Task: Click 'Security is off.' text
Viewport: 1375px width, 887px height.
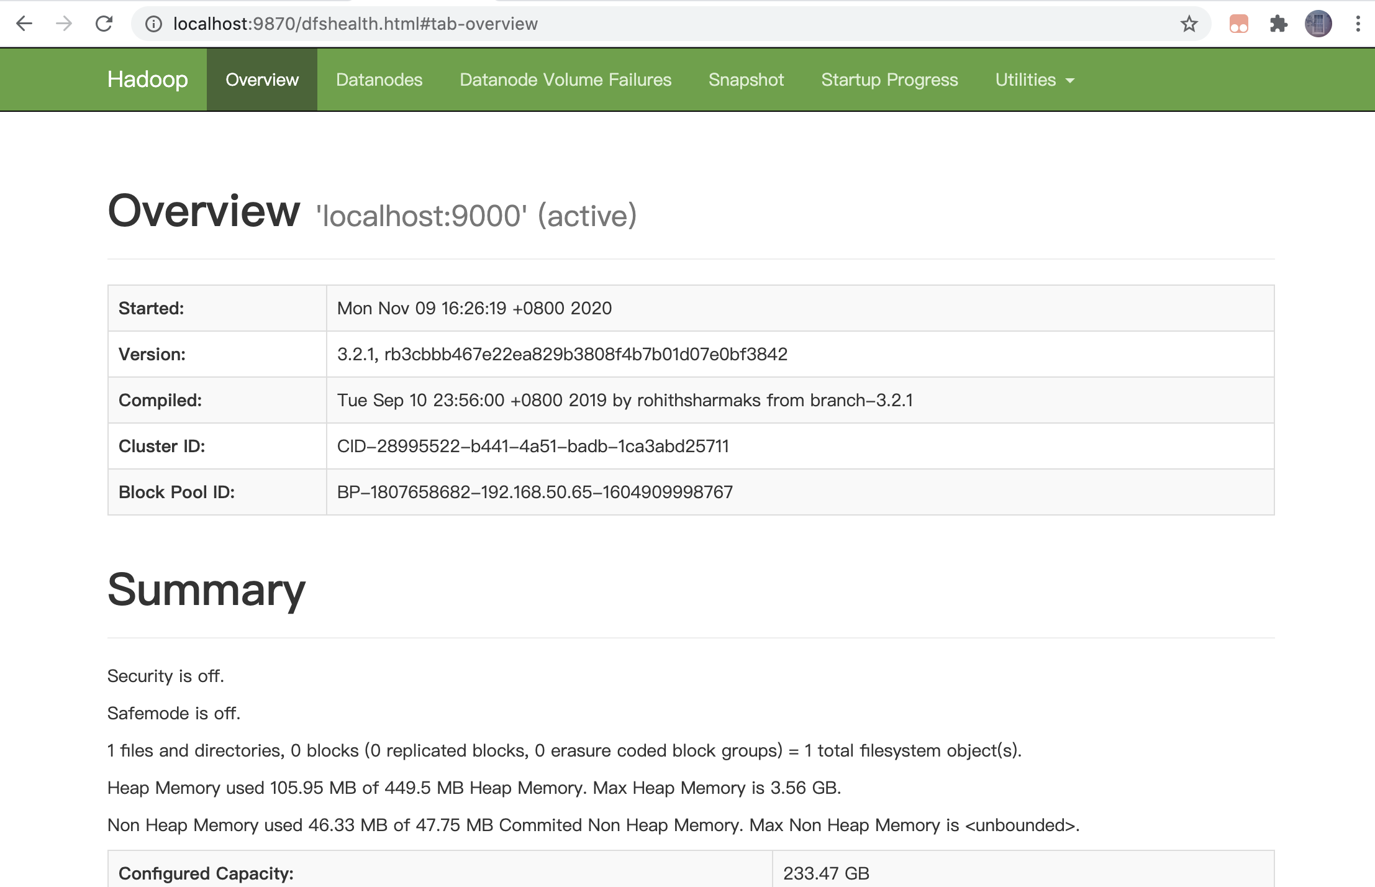Action: coord(165,676)
